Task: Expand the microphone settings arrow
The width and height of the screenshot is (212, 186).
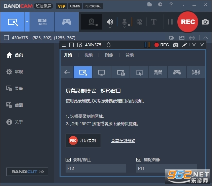Action: [125, 27]
